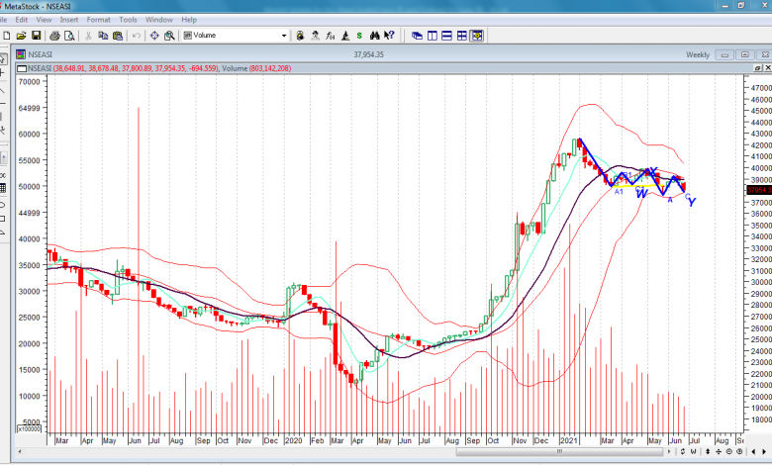Click the context help pointer icon
This screenshot has height=465, width=772.
point(389,36)
